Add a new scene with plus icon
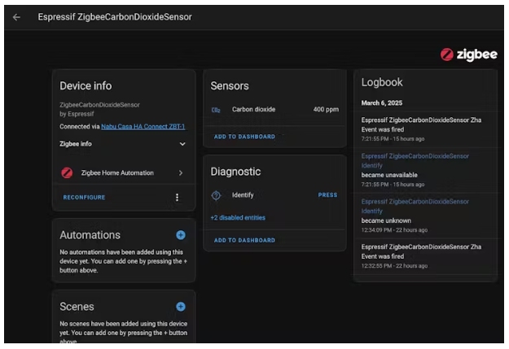 pos(181,307)
